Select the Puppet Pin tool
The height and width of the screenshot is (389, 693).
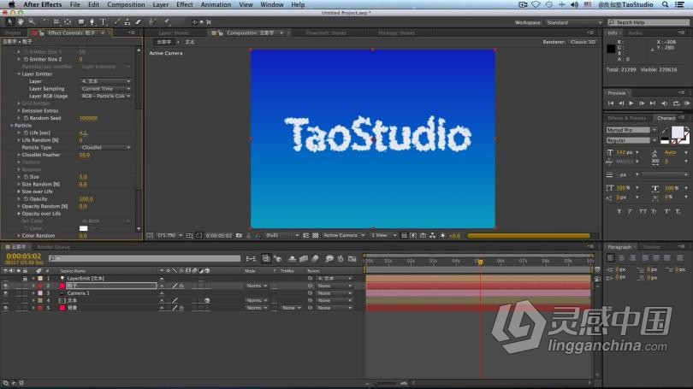point(167,21)
